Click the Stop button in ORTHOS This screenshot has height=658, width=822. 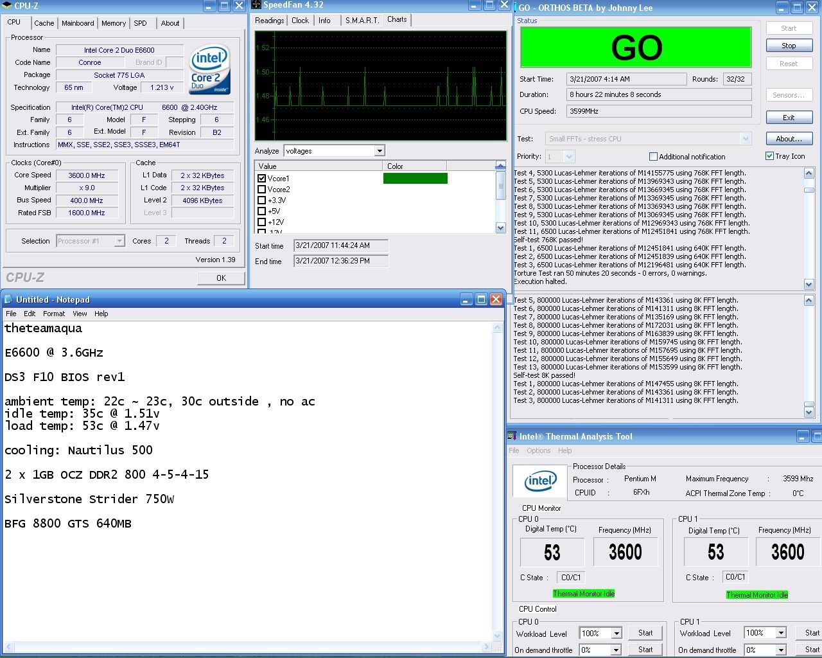(x=789, y=46)
